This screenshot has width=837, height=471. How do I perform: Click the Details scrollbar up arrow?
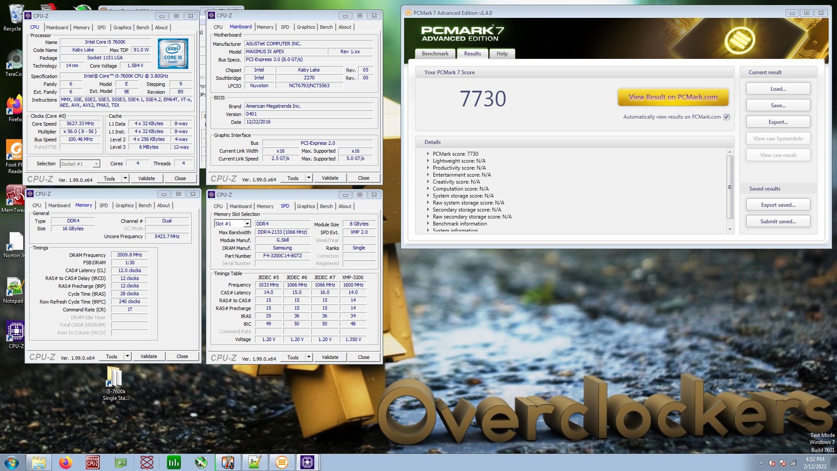point(730,151)
